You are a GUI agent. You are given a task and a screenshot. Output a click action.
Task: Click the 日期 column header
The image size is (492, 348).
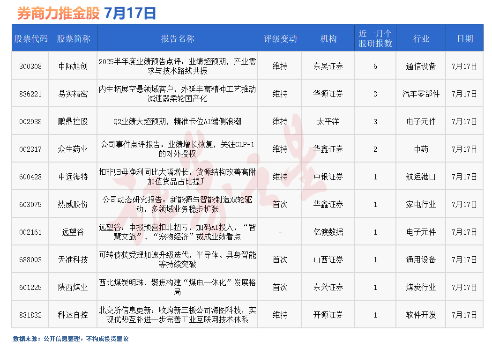coord(465,38)
